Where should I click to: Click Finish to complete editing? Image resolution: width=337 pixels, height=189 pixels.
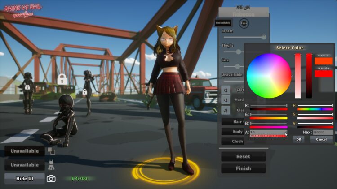coord(243,168)
